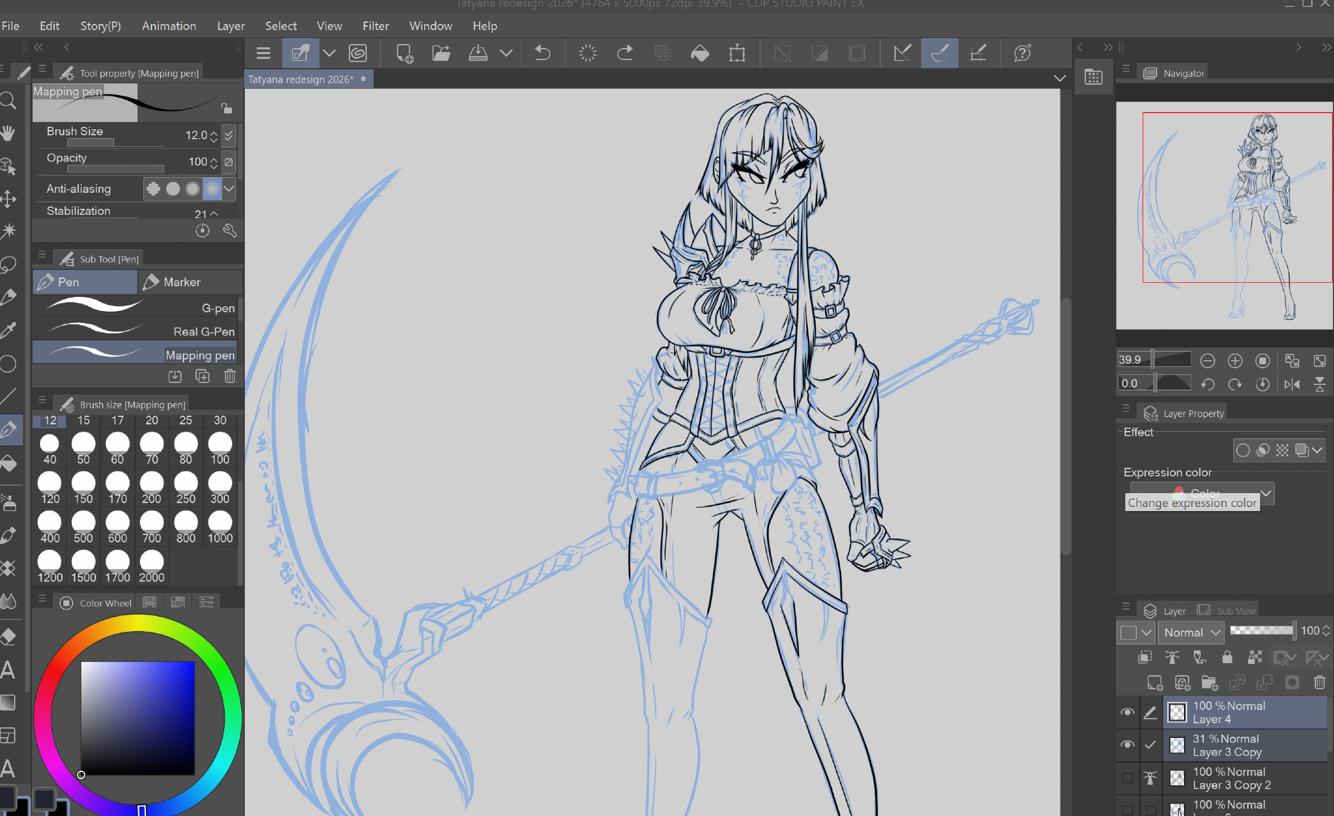Click the delete layer trash icon
Viewport: 1334px width, 816px height.
[1319, 682]
